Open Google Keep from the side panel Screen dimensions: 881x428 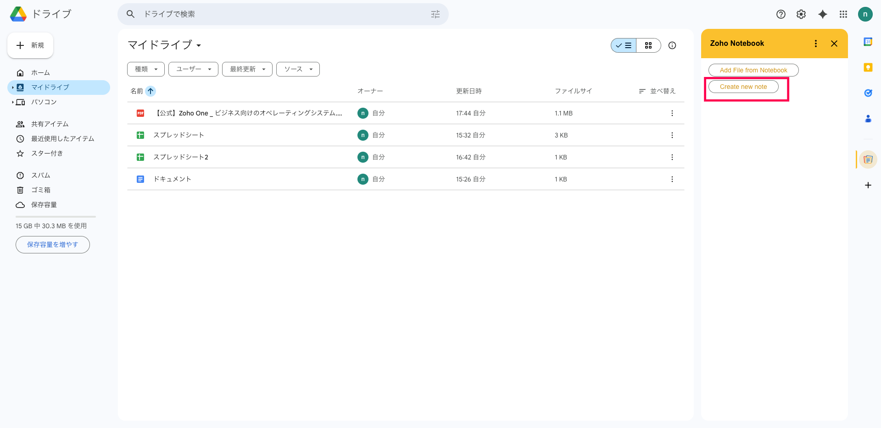[868, 67]
